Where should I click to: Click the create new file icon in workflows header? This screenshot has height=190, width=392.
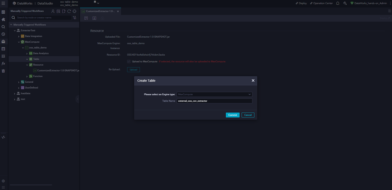[x=64, y=11]
